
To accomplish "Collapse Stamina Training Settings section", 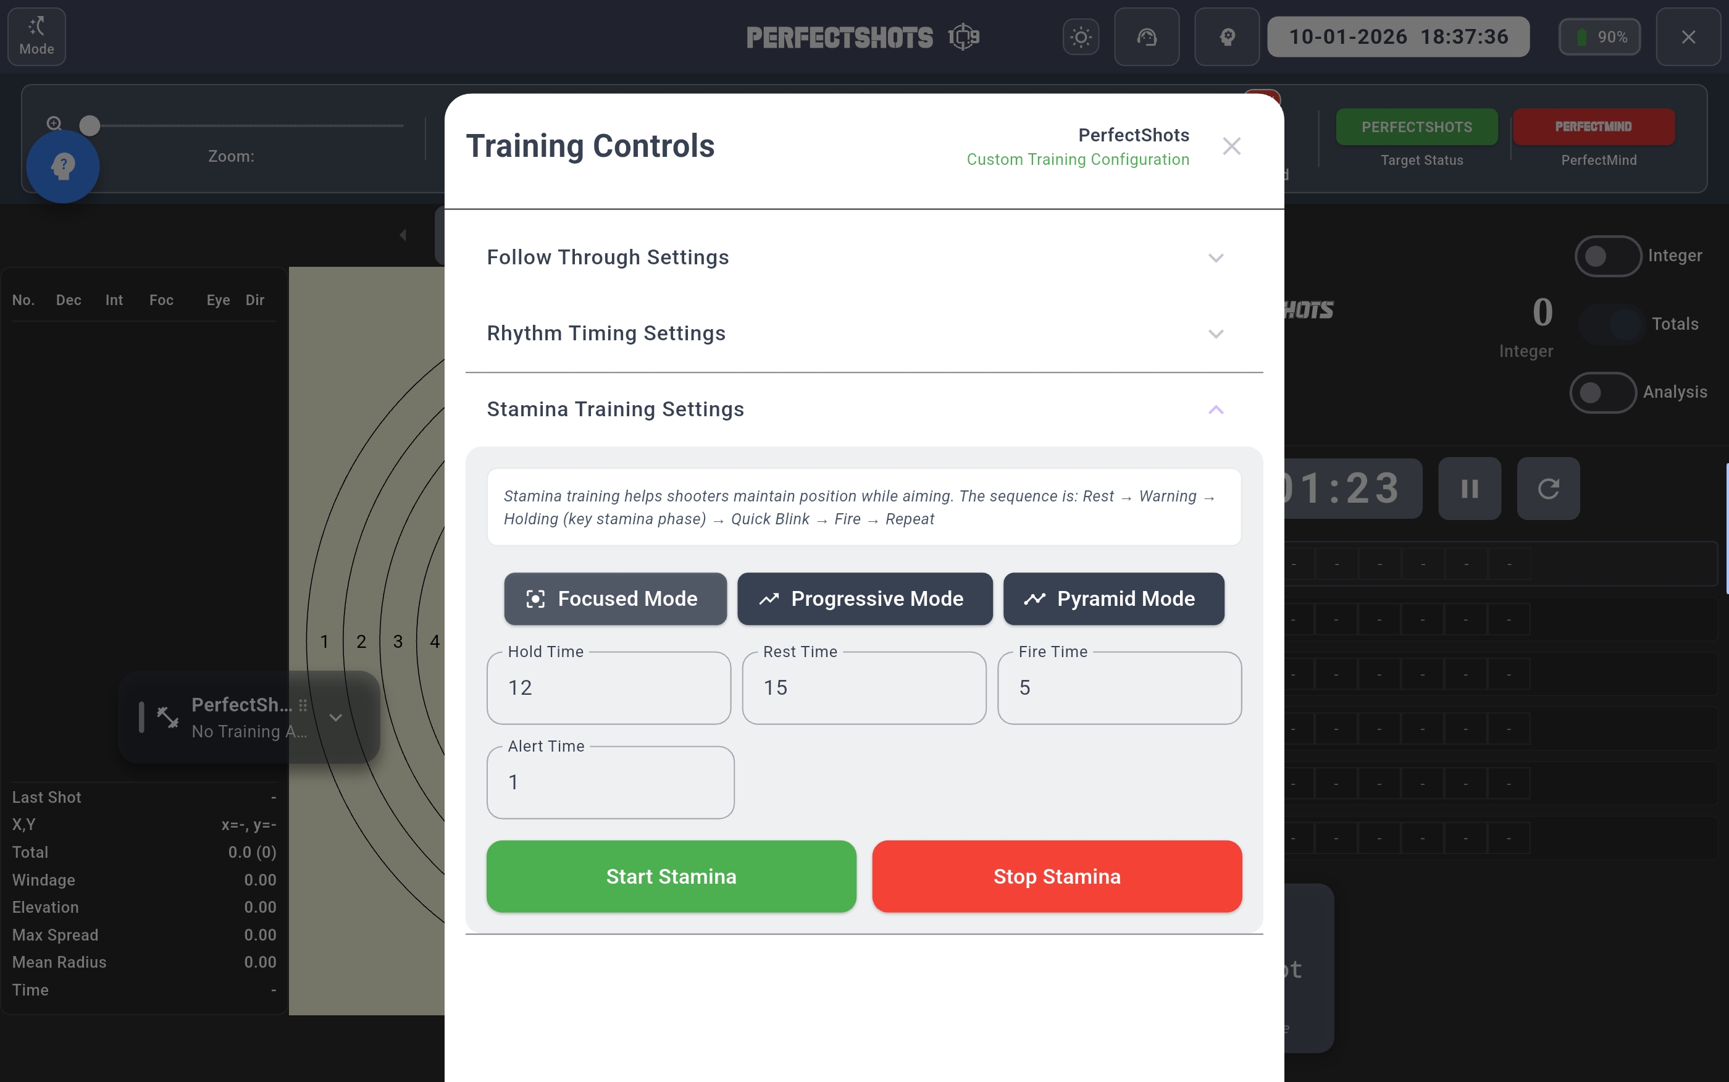I will pyautogui.click(x=1215, y=409).
